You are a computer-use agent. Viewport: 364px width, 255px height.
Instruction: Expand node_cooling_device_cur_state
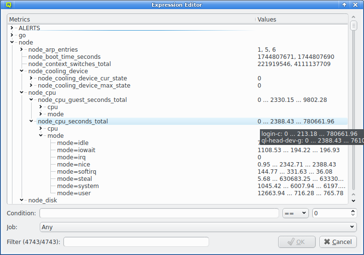[x=31, y=78]
